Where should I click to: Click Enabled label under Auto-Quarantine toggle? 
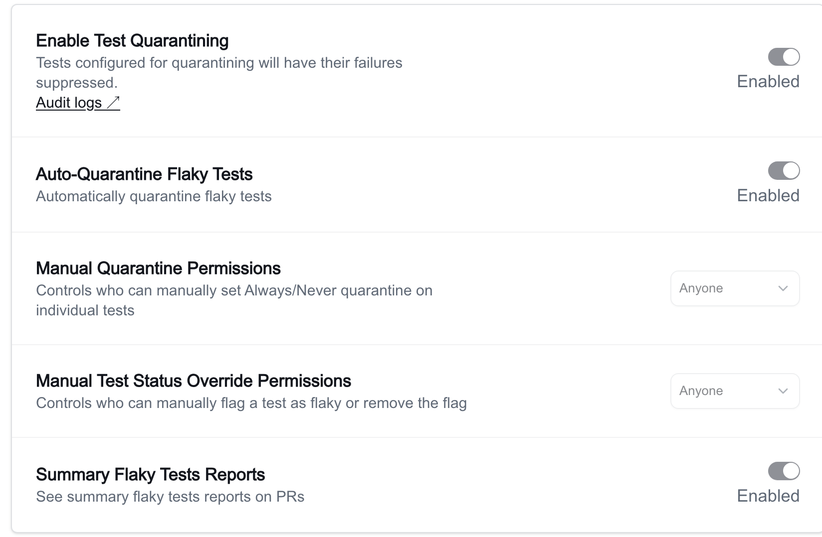[768, 195]
